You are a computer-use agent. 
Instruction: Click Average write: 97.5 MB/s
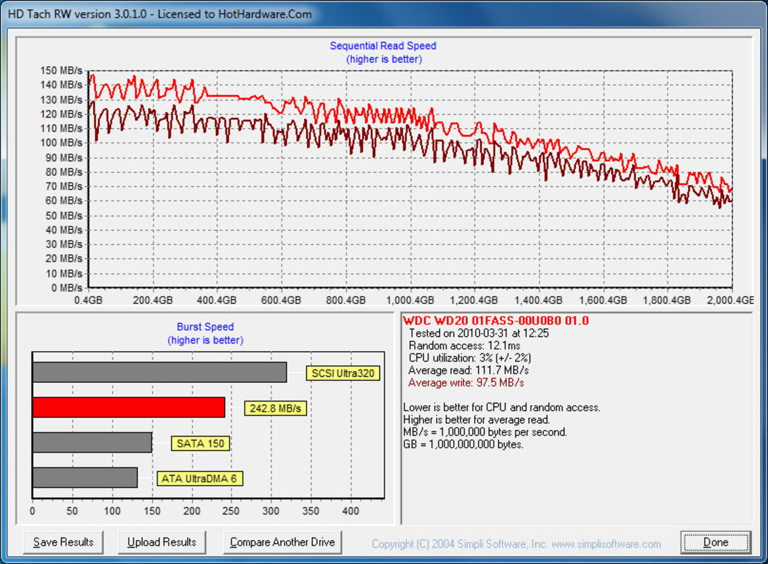tap(466, 382)
